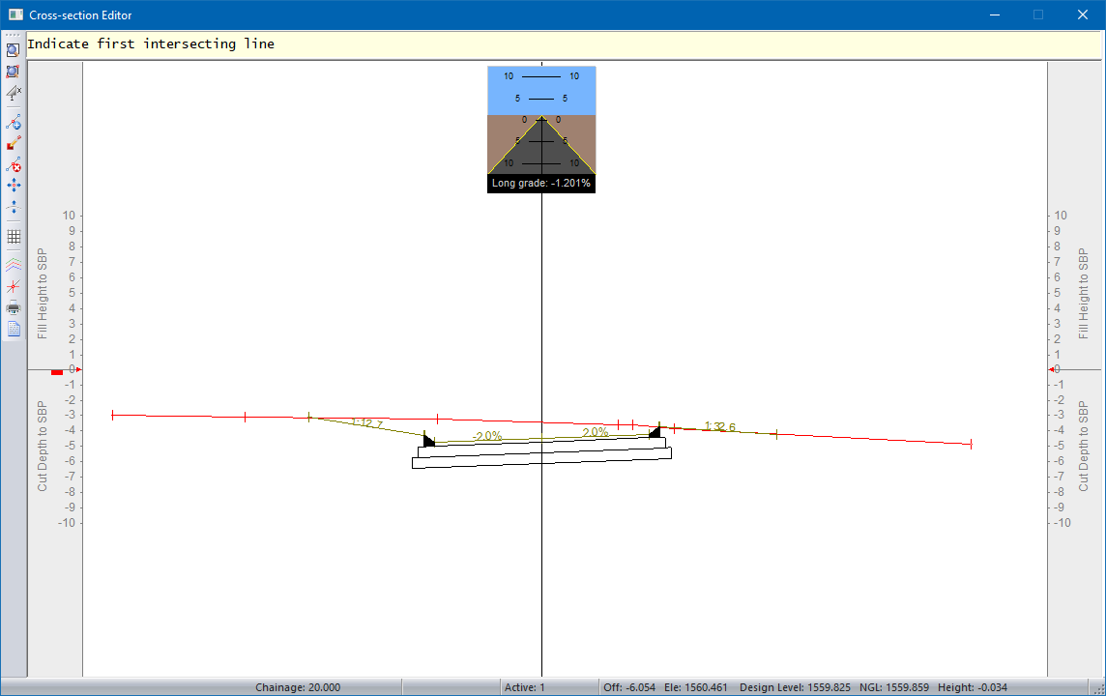Print the cross-section with printer icon

point(14,308)
